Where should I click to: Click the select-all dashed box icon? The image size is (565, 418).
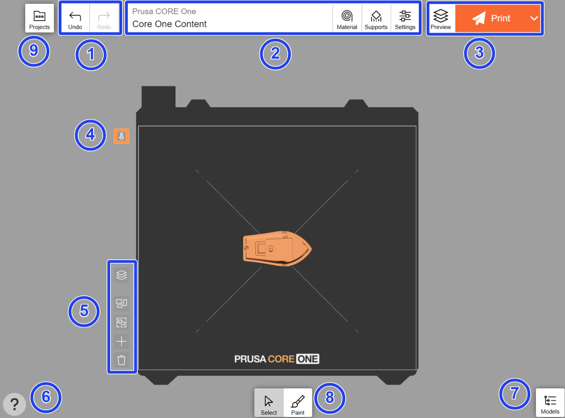pos(121,322)
